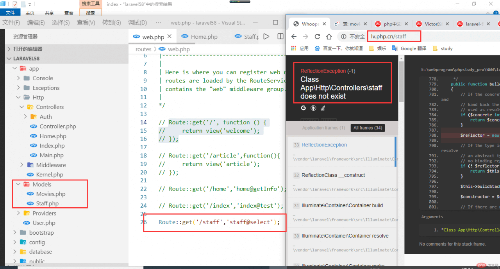The width and height of the screenshot is (500, 269).
Task: Collapse the Models folder
Action: [x=19, y=184]
